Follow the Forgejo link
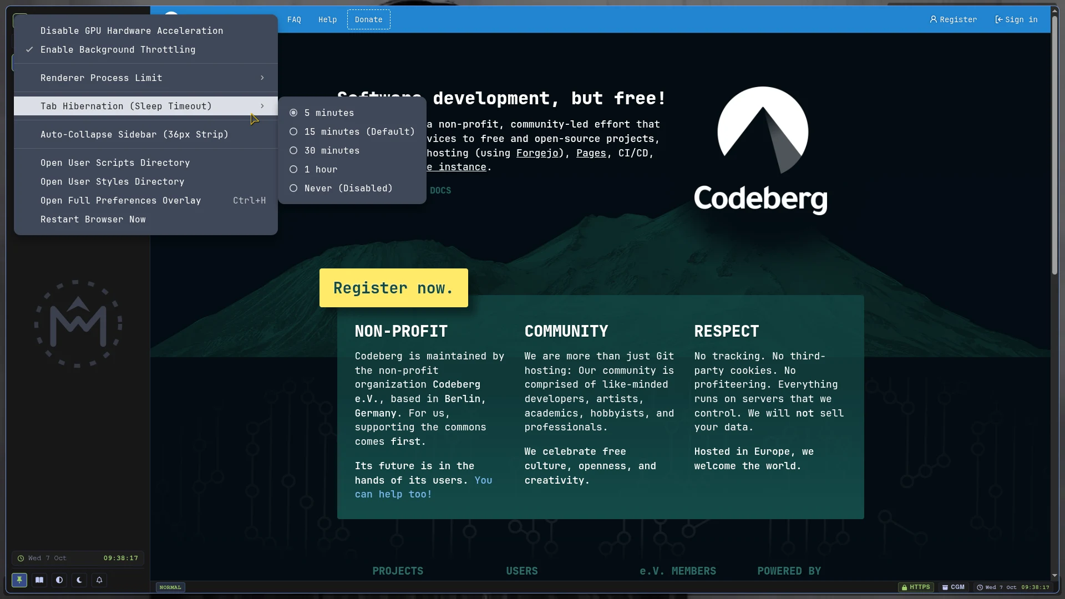 coord(537,153)
